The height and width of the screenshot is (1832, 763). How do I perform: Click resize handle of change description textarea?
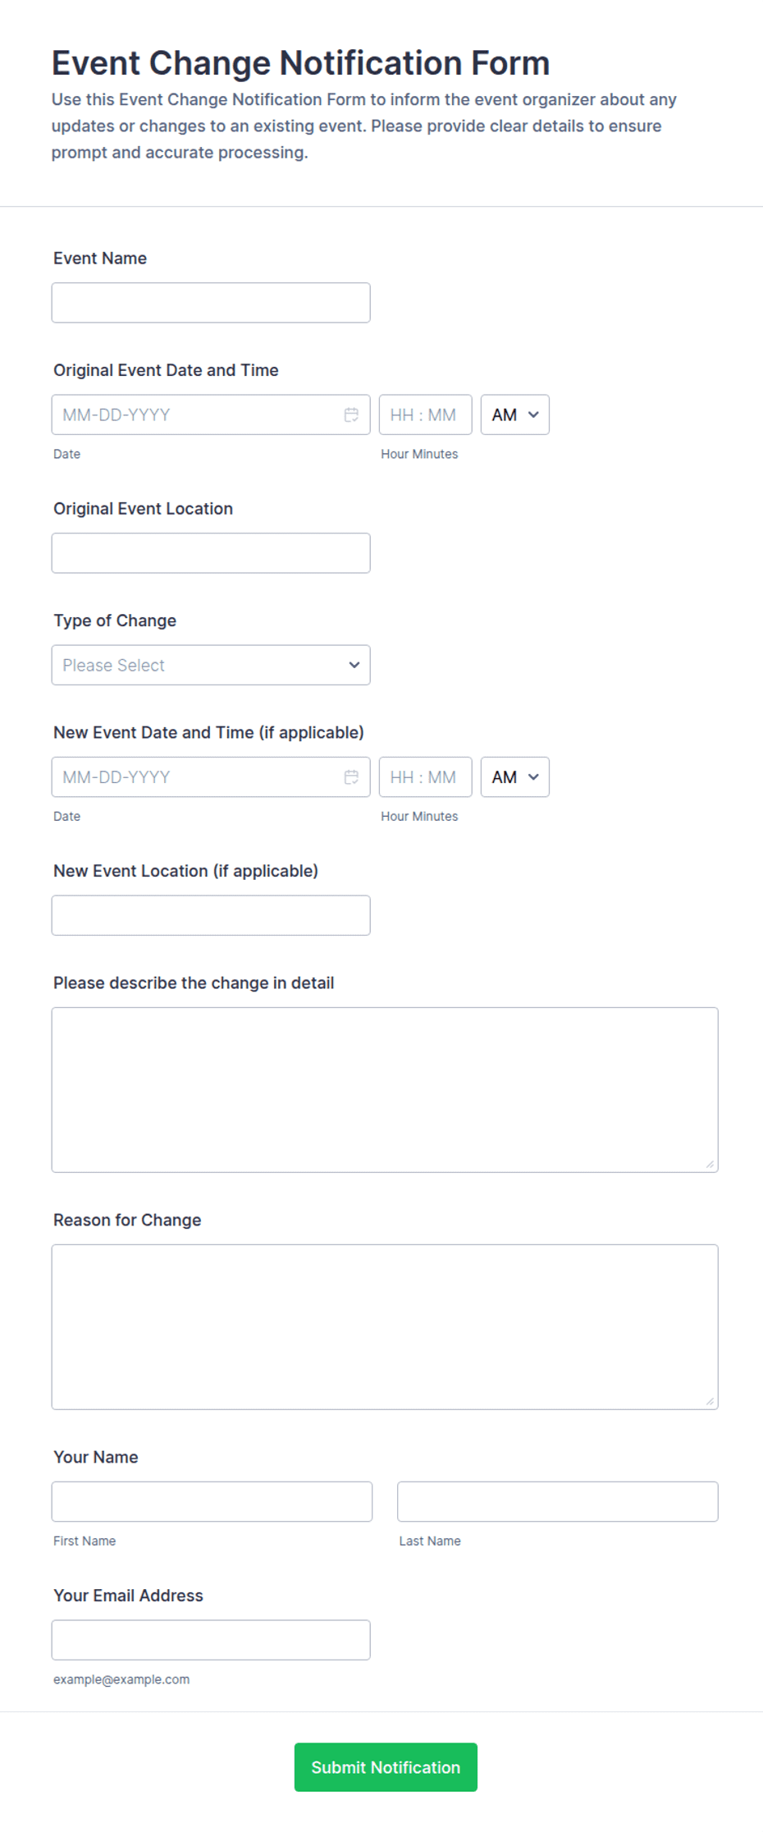(x=710, y=1164)
